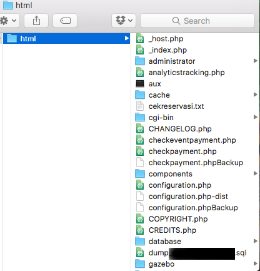Click the administrator folder icon
The image size is (260, 271).
click(140, 61)
